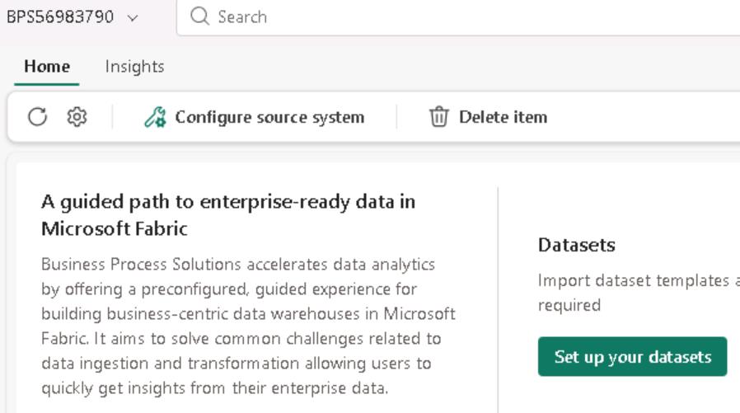Open settings via the gear icon
This screenshot has height=413, width=740.
(x=77, y=117)
